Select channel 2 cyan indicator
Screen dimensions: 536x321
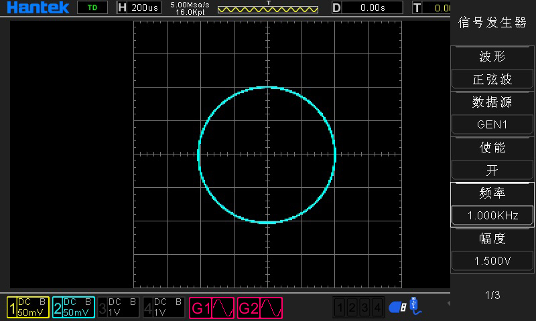click(73, 308)
